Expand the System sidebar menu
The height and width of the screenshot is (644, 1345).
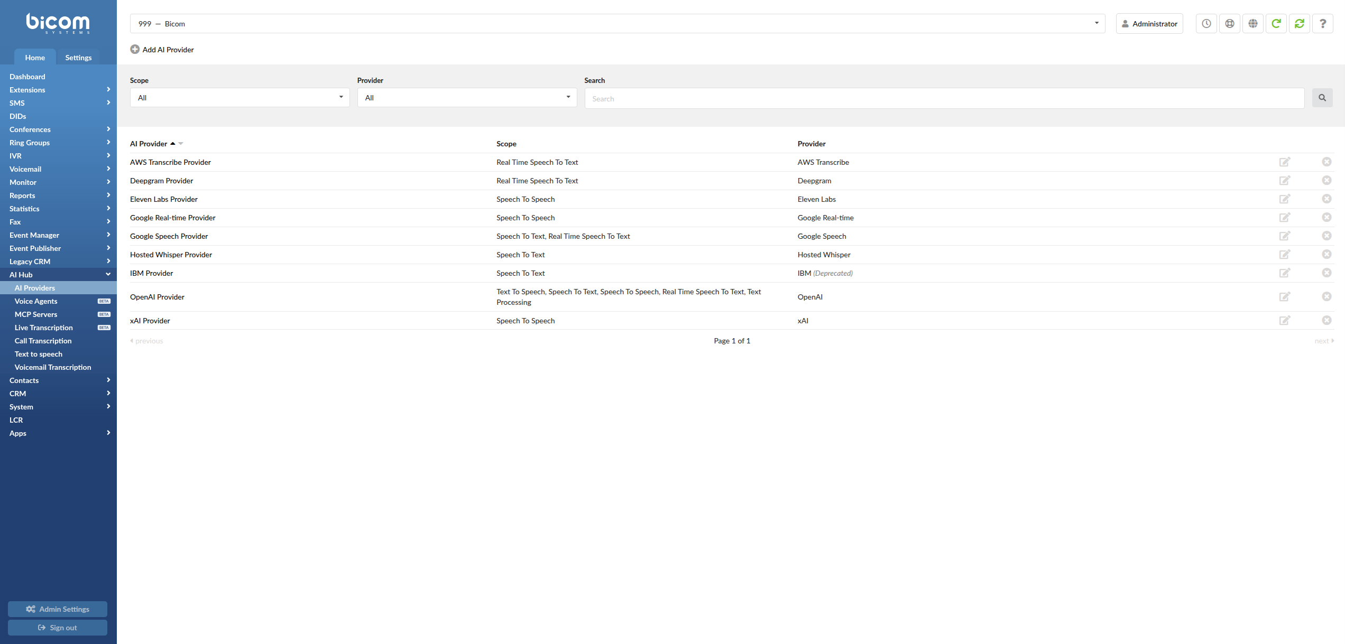[58, 407]
